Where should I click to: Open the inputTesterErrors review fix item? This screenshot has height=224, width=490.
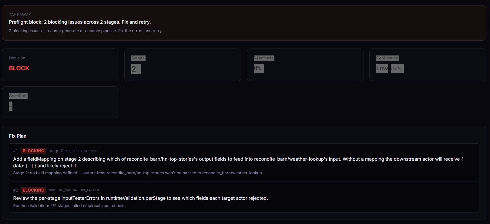[x=140, y=198]
